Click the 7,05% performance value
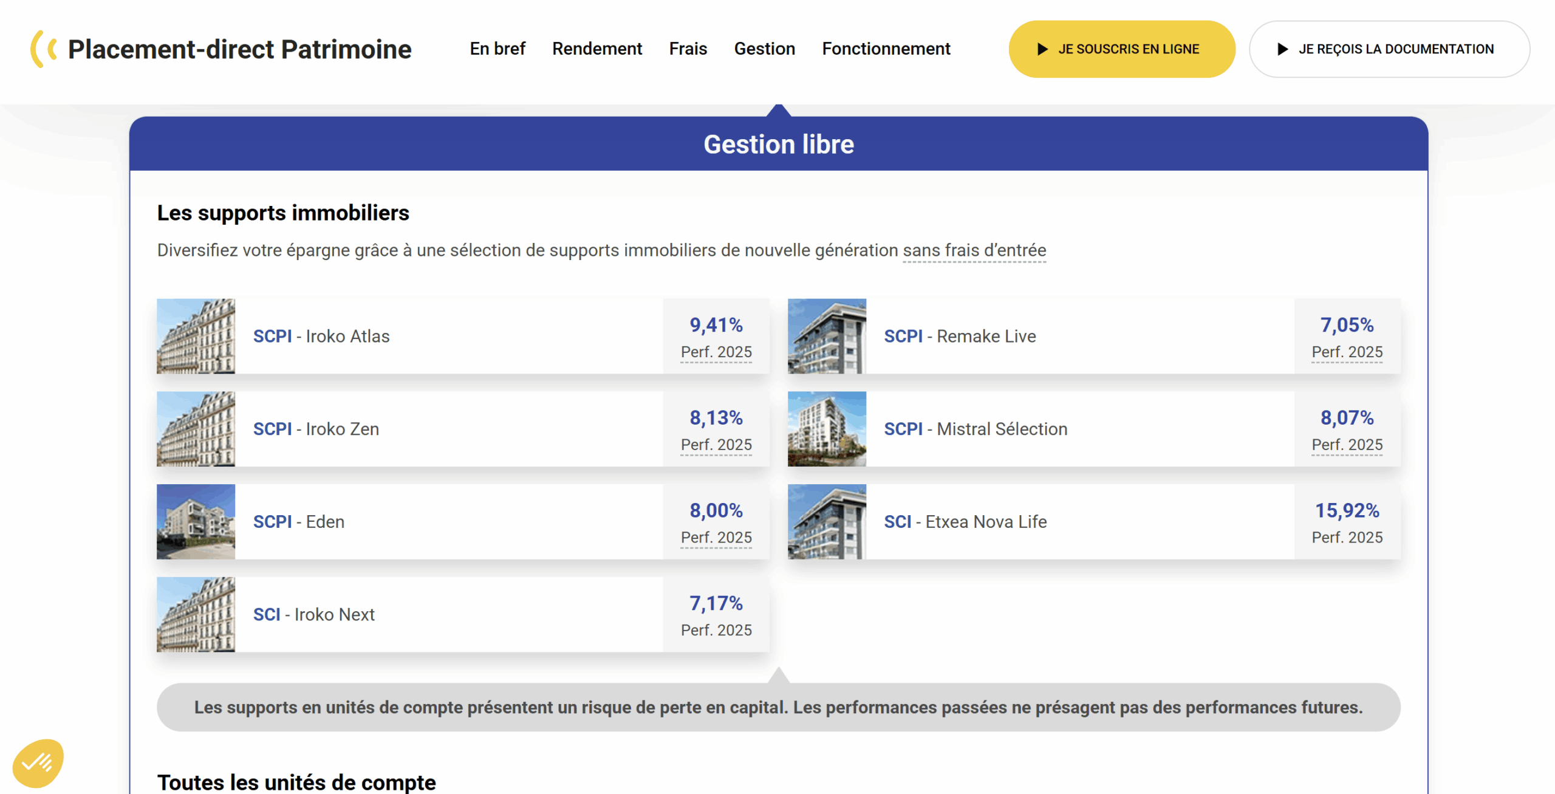Screen dimensions: 1555x794 1347,325
